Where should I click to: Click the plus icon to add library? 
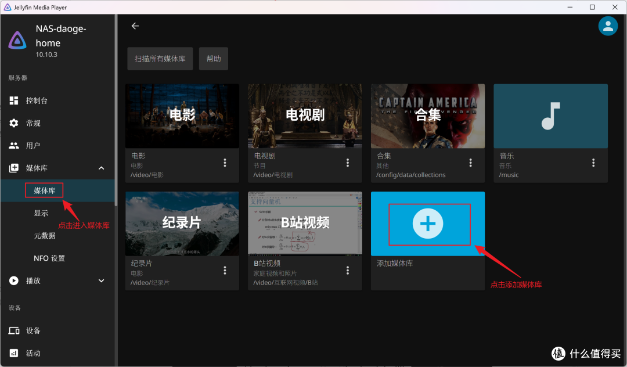pos(428,224)
